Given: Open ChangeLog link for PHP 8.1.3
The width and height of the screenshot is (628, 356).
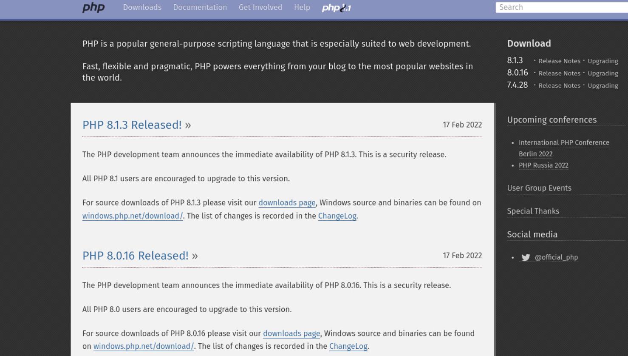Looking at the screenshot, I should click(337, 216).
